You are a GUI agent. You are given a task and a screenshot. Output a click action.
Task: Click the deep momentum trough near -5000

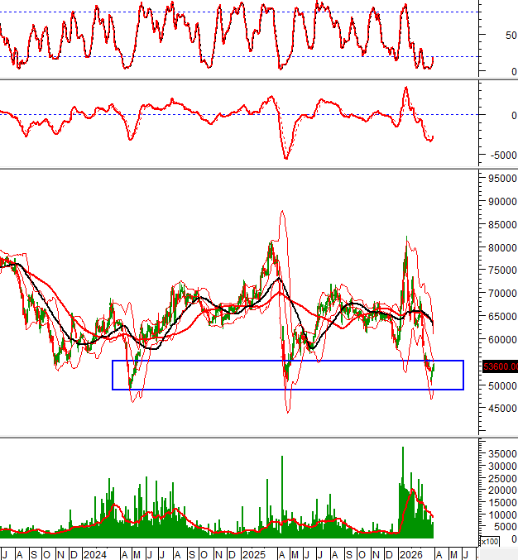(x=286, y=158)
